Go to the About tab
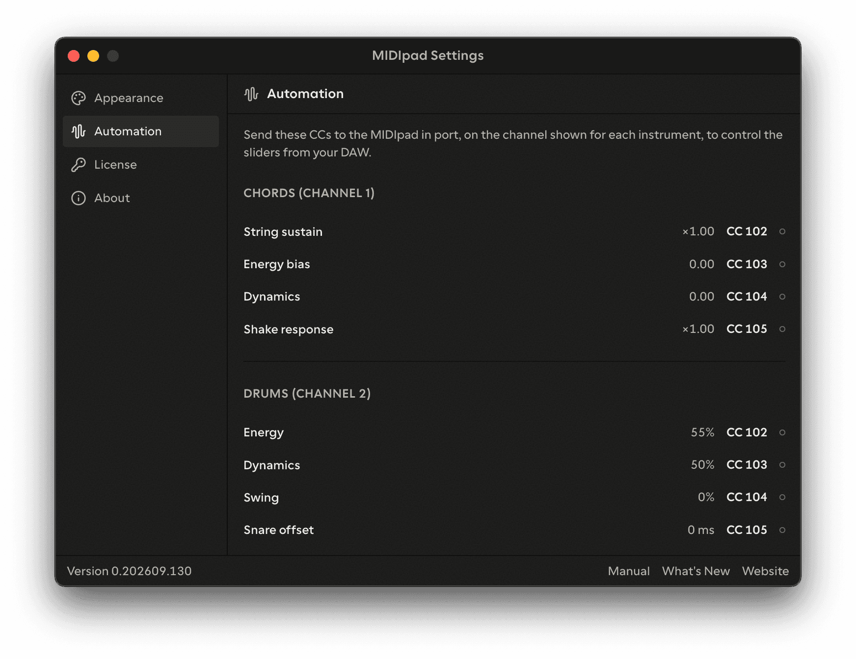Screen dimensions: 856x659 tap(141, 198)
